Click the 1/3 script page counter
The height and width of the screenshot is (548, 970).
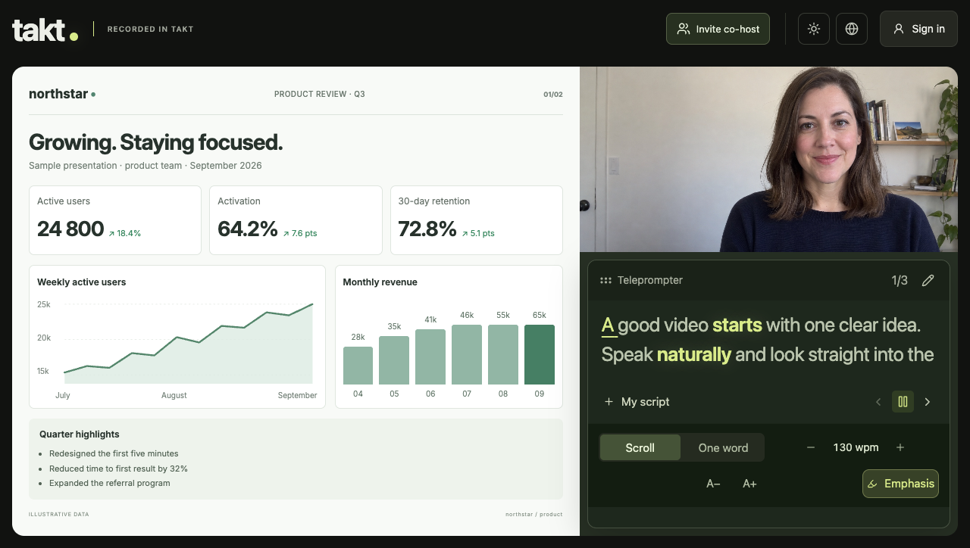(x=900, y=281)
